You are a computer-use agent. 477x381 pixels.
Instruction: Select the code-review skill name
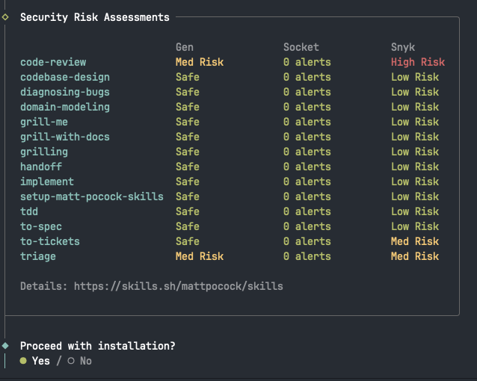tap(53, 62)
